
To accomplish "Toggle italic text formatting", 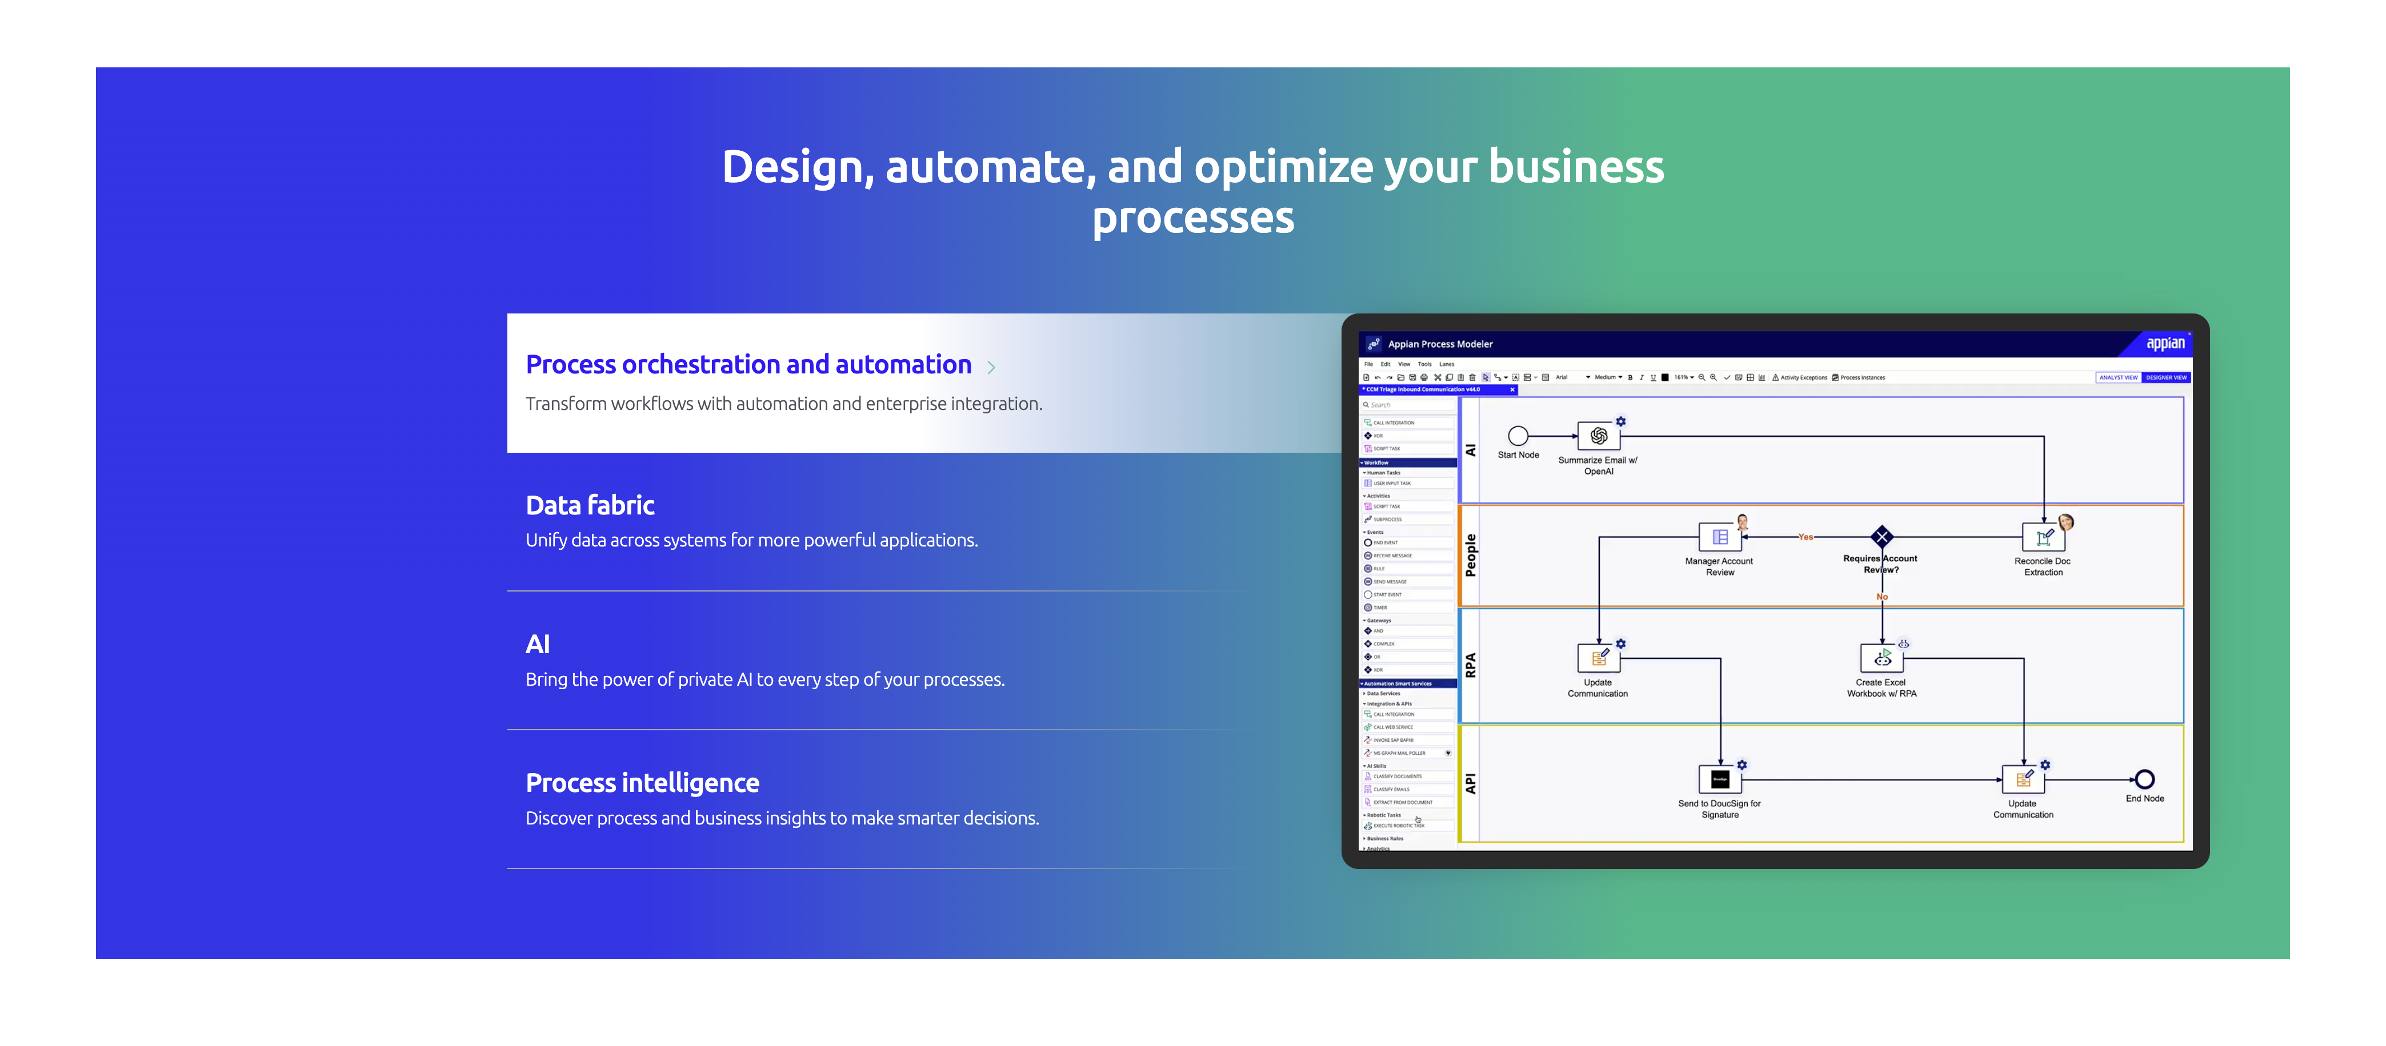I will click(1642, 377).
